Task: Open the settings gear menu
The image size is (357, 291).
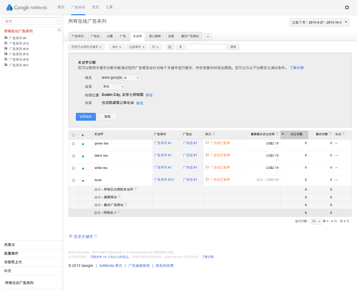Action: click(347, 7)
